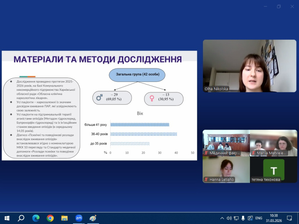Open the Zoom app in taskbar

point(79,218)
